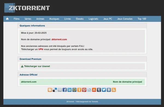Share on VK icon
Screen dimensions: 164x107
[109, 90]
